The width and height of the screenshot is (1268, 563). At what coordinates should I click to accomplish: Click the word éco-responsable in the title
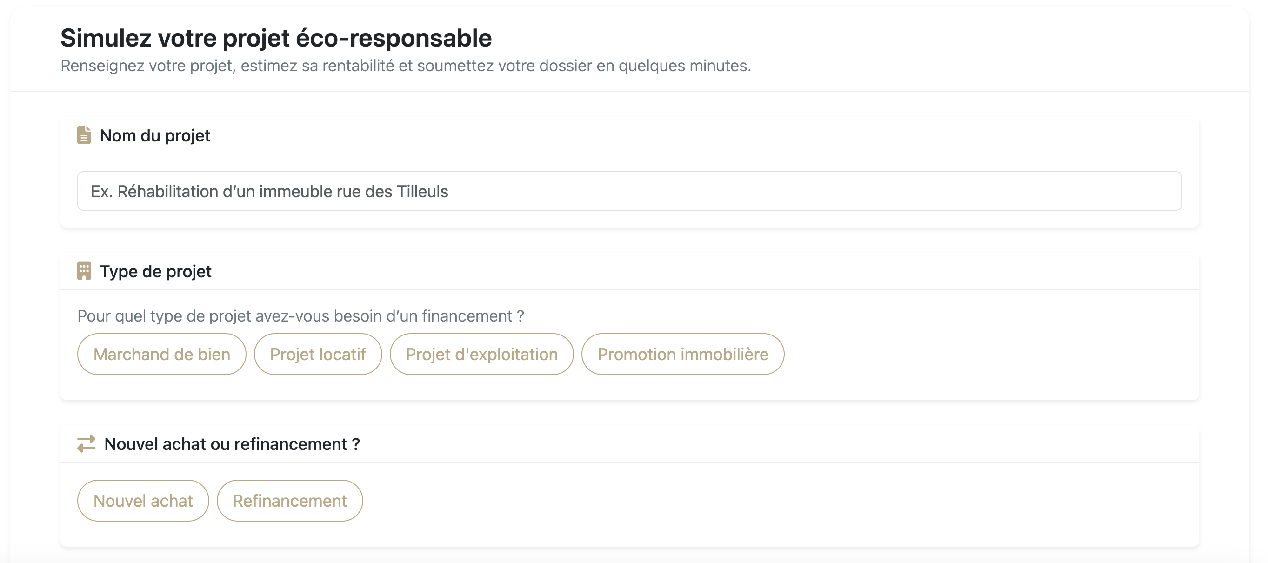(394, 38)
